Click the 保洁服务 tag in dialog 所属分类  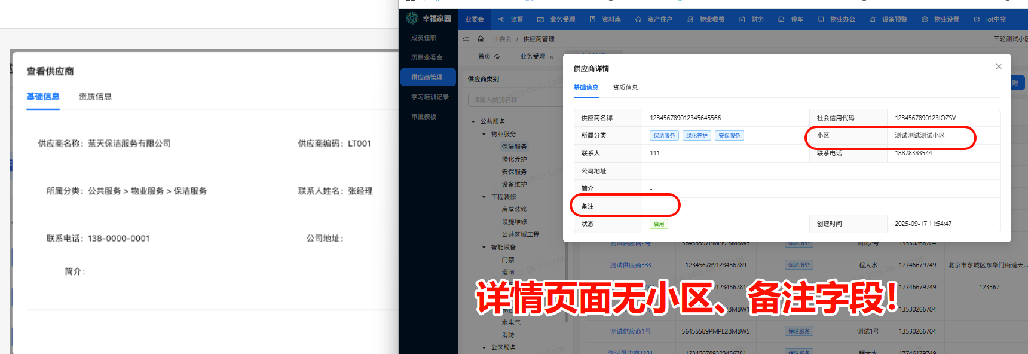(664, 136)
